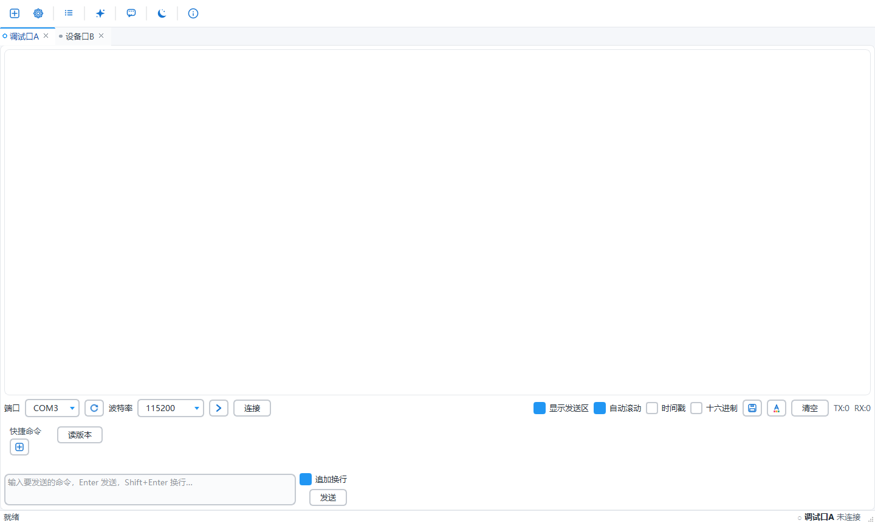The height and width of the screenshot is (523, 875).
Task: Click the 连接 button
Action: pos(252,408)
